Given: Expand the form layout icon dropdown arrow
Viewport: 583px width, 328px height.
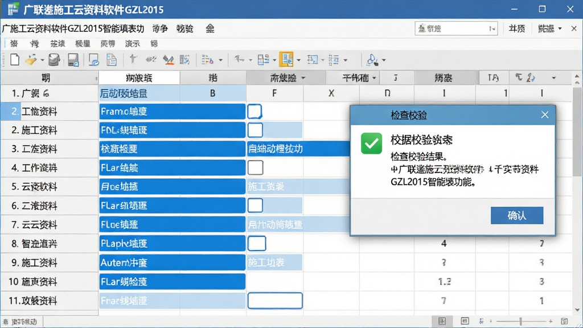Looking at the screenshot, I should pyautogui.click(x=274, y=60).
